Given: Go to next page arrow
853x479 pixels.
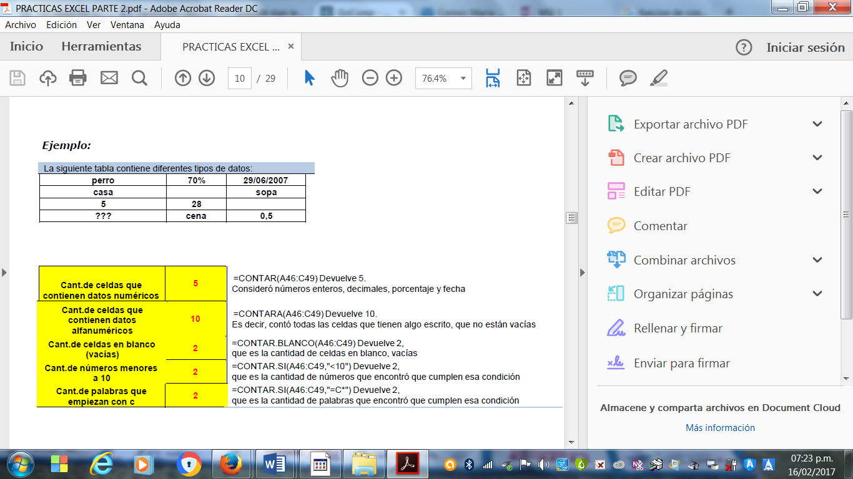Looking at the screenshot, I should pos(207,78).
